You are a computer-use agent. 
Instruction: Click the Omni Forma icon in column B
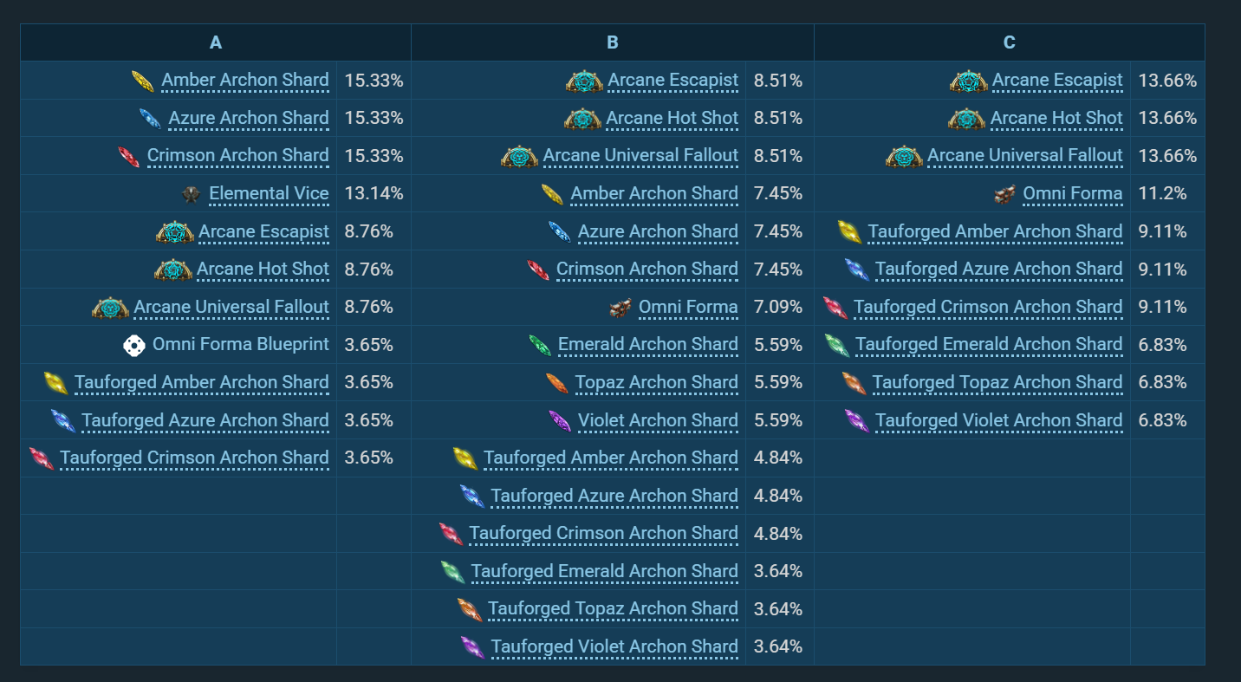point(620,308)
